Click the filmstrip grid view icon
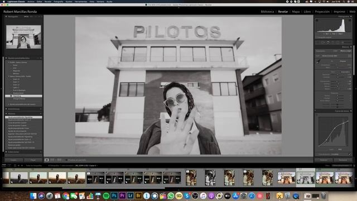Viewport: 357px width, 201px height. tap(15, 165)
